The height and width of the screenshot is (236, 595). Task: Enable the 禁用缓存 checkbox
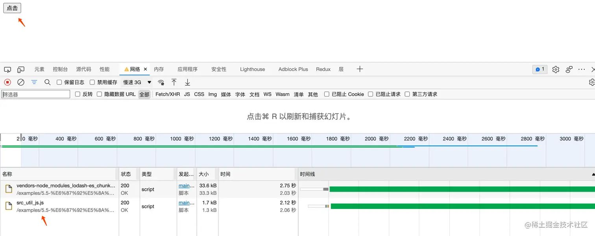tap(92, 82)
